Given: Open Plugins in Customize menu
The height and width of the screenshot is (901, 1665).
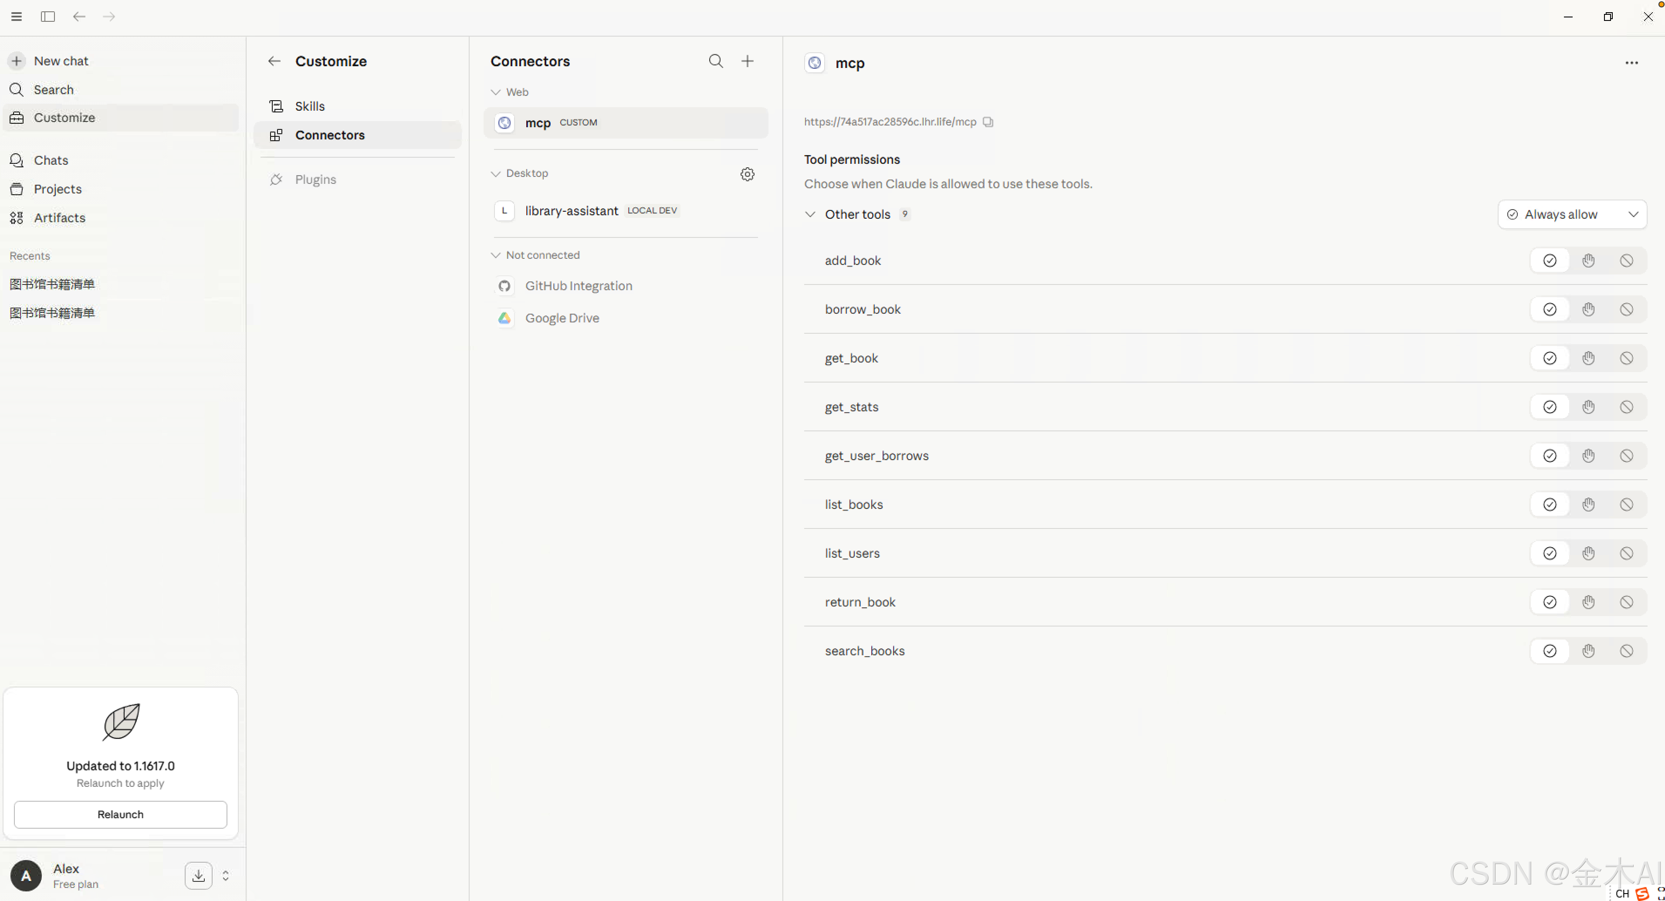Looking at the screenshot, I should (315, 179).
